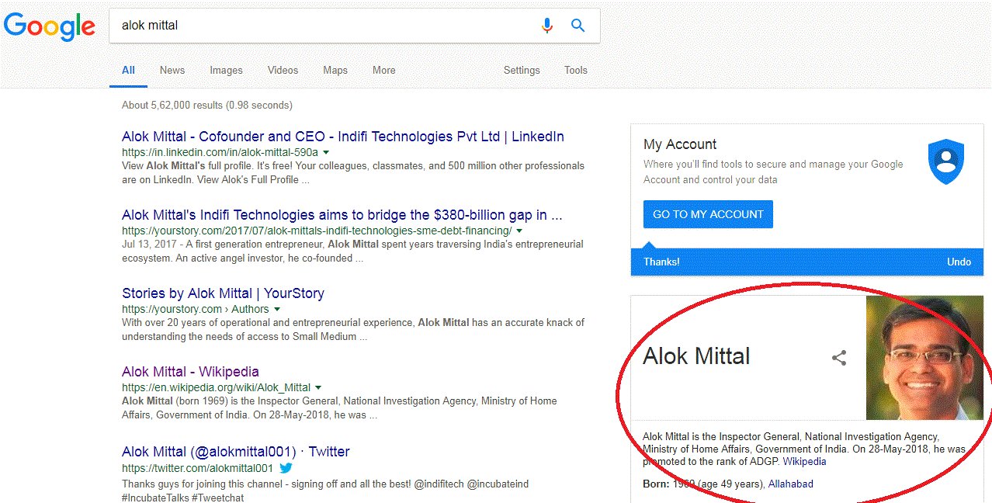This screenshot has width=992, height=503.
Task: Click the Google logo
Action: (x=50, y=26)
